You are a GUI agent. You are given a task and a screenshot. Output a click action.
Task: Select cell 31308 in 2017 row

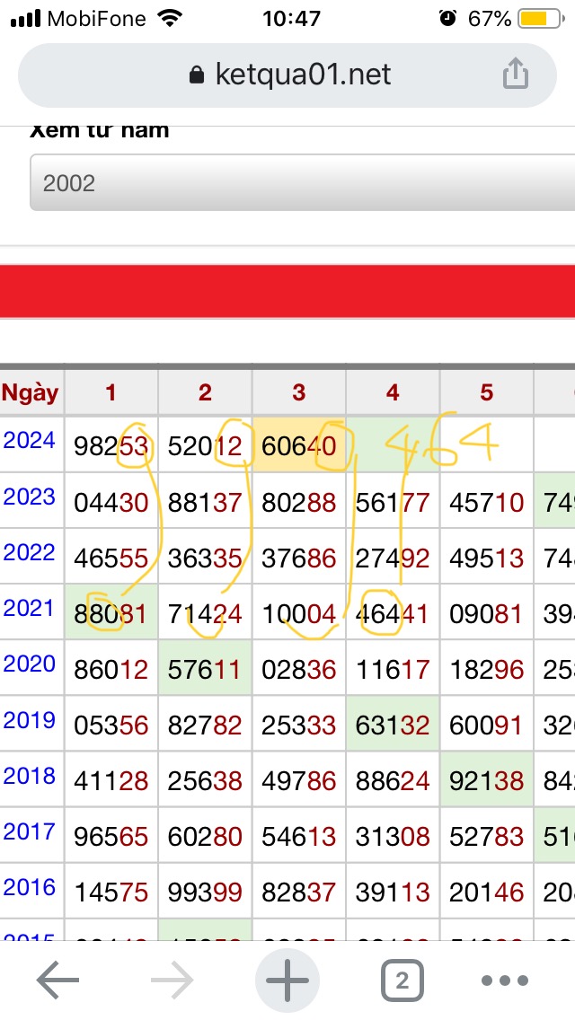[393, 837]
